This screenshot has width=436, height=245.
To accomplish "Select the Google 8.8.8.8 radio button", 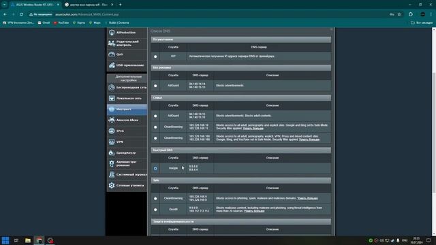I will 155,168.
